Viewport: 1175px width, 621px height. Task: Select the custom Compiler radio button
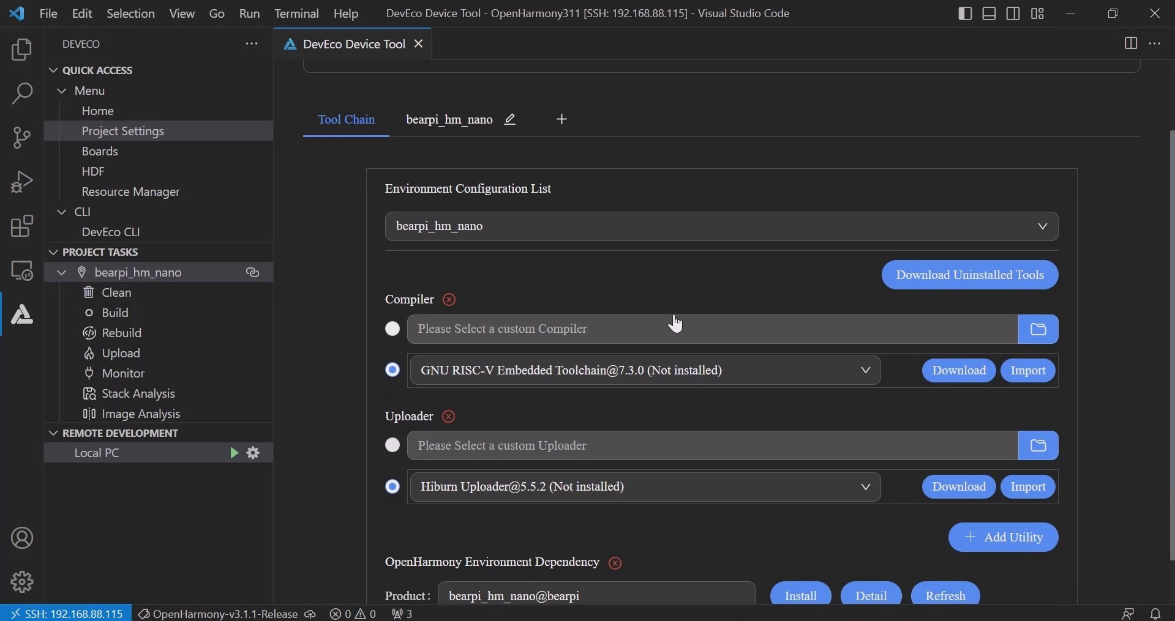pos(392,329)
